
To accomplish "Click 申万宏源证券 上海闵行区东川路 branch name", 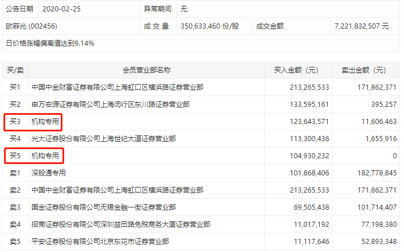I will (x=111, y=105).
